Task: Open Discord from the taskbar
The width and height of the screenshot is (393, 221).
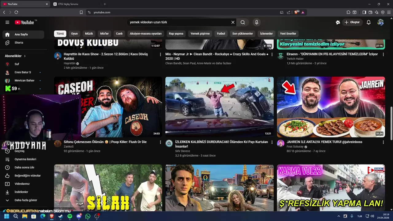Action: click(79, 216)
